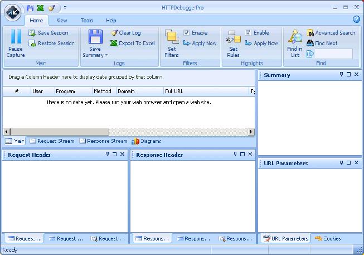Viewport: 364px width, 255px height.
Task: Toggle auto-hide pin on URL Parameters panel
Action: pos(341,162)
